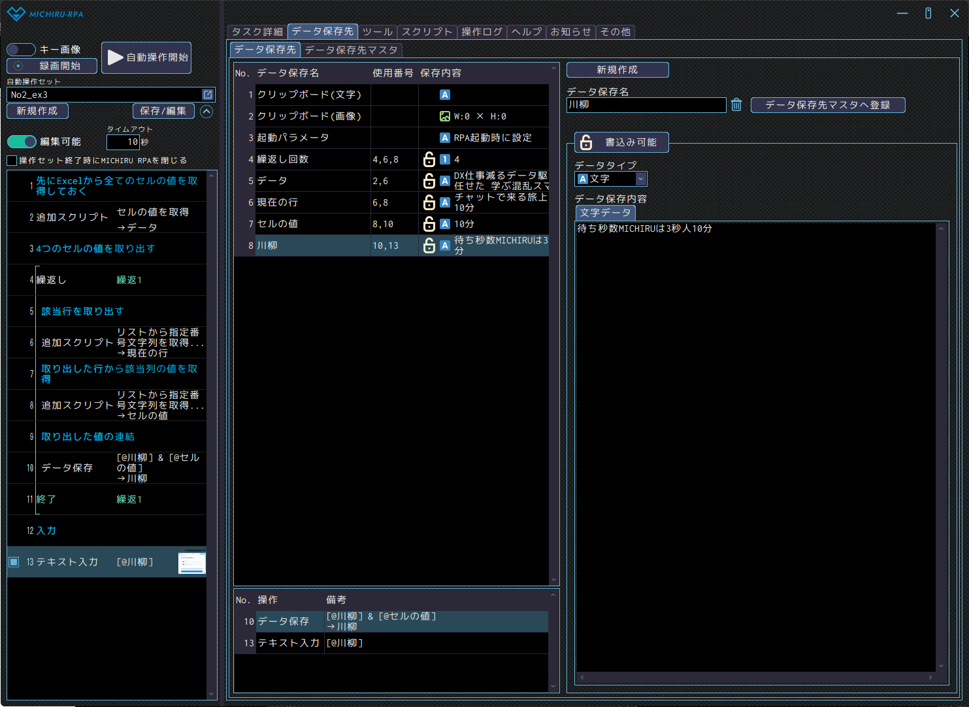Open the データ保存先マスタ sub-tab
This screenshot has height=707, width=969.
(x=351, y=50)
